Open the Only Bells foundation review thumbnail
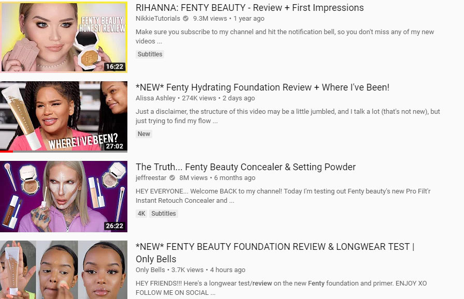This screenshot has height=299, width=464. pyautogui.click(x=64, y=270)
